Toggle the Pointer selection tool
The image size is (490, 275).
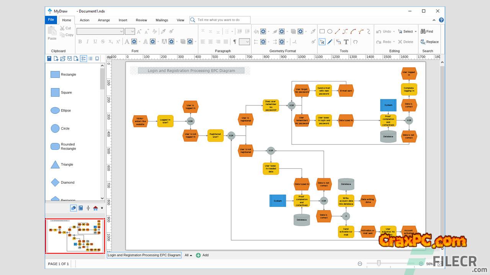click(322, 42)
